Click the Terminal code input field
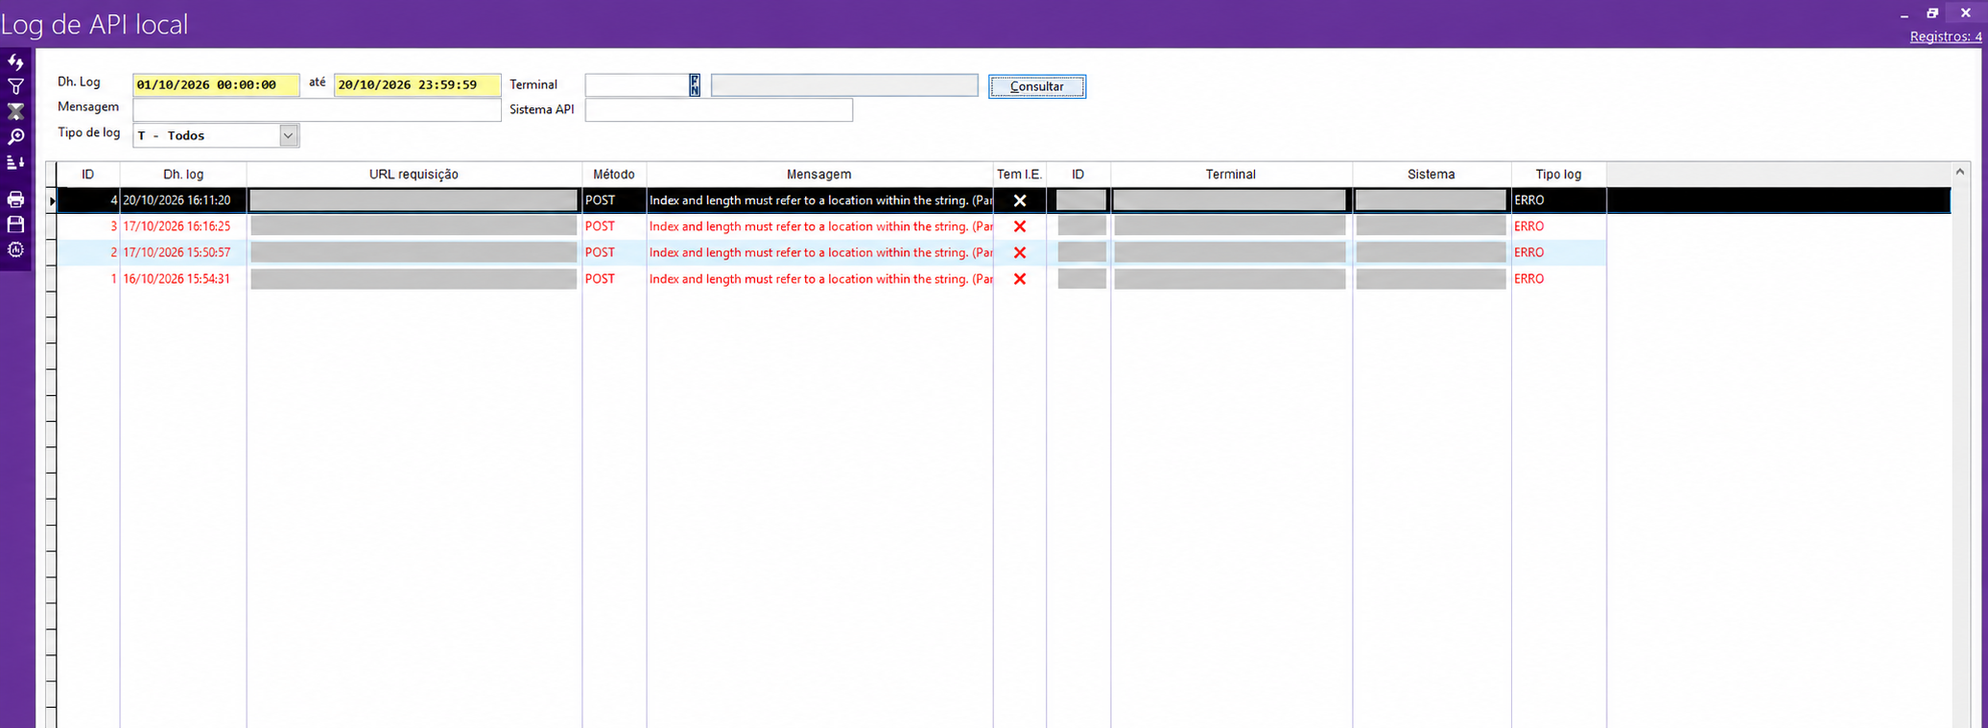 tap(637, 85)
